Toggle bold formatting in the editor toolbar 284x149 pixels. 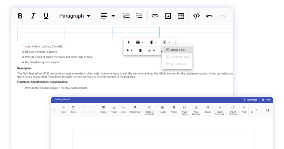coord(20,16)
